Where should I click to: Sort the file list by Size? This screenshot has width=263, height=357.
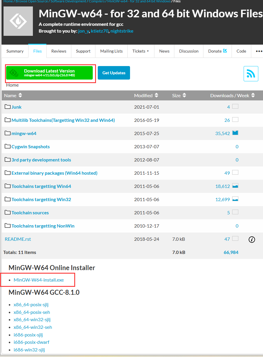179,95
